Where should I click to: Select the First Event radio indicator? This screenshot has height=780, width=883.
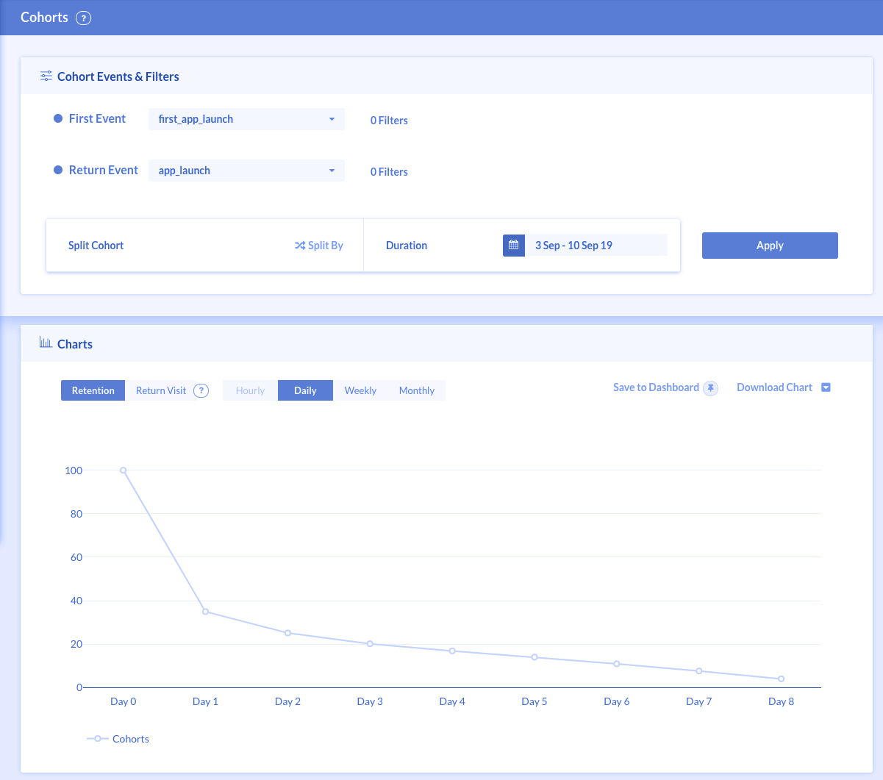[x=57, y=118]
